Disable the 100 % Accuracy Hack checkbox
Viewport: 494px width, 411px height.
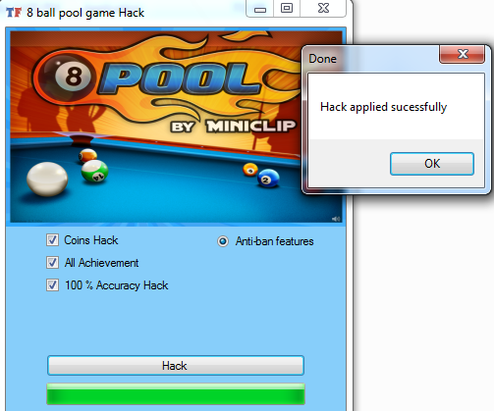tap(52, 285)
